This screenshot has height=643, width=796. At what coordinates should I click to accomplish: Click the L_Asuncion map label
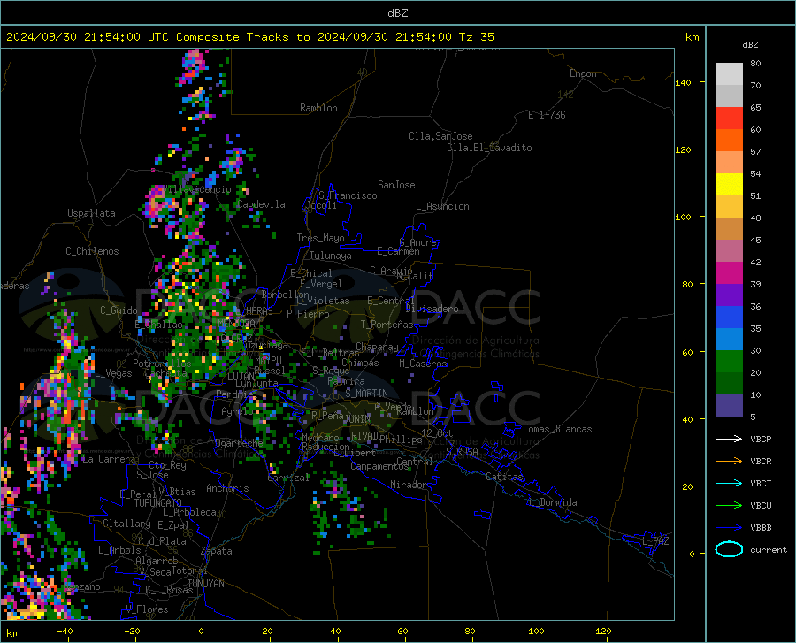tap(442, 206)
